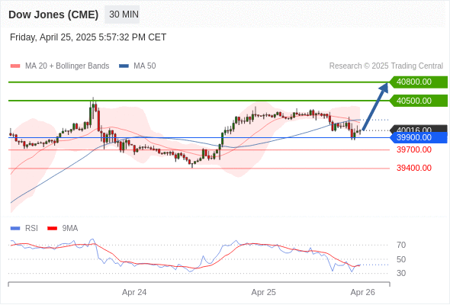This screenshot has height=305, width=450.
Task: Click the Apr 25 date axis label
Action: click(x=263, y=292)
